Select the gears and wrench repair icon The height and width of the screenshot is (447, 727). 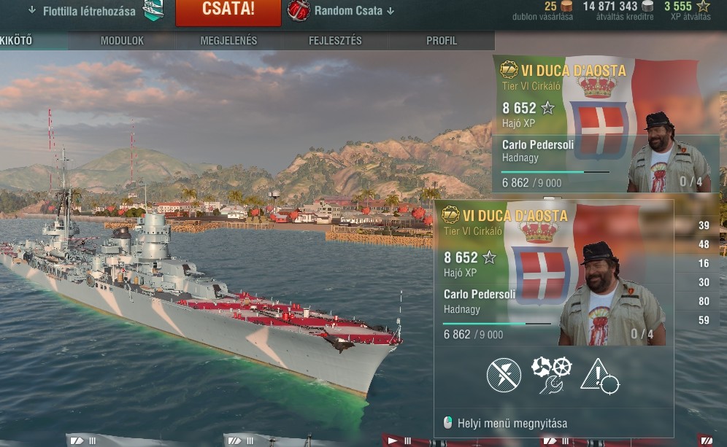(551, 375)
